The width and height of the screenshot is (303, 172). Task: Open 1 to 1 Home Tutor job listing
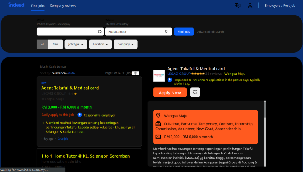(85, 156)
